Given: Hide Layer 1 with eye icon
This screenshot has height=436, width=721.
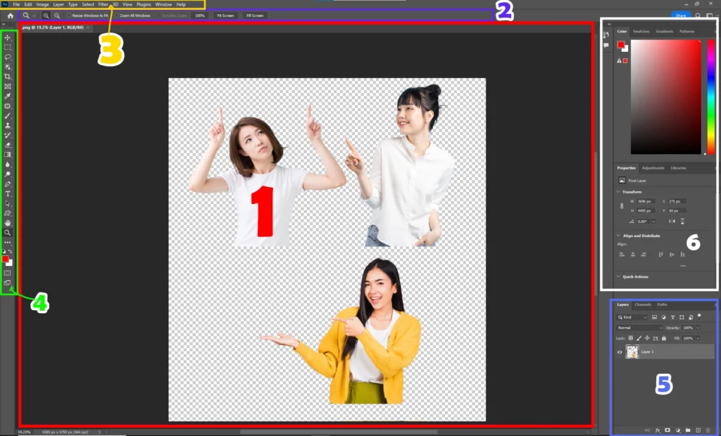Looking at the screenshot, I should (x=620, y=352).
